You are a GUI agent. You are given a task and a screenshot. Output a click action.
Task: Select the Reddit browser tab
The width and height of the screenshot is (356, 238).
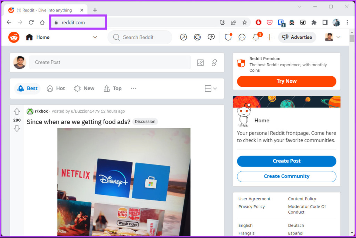[46, 10]
